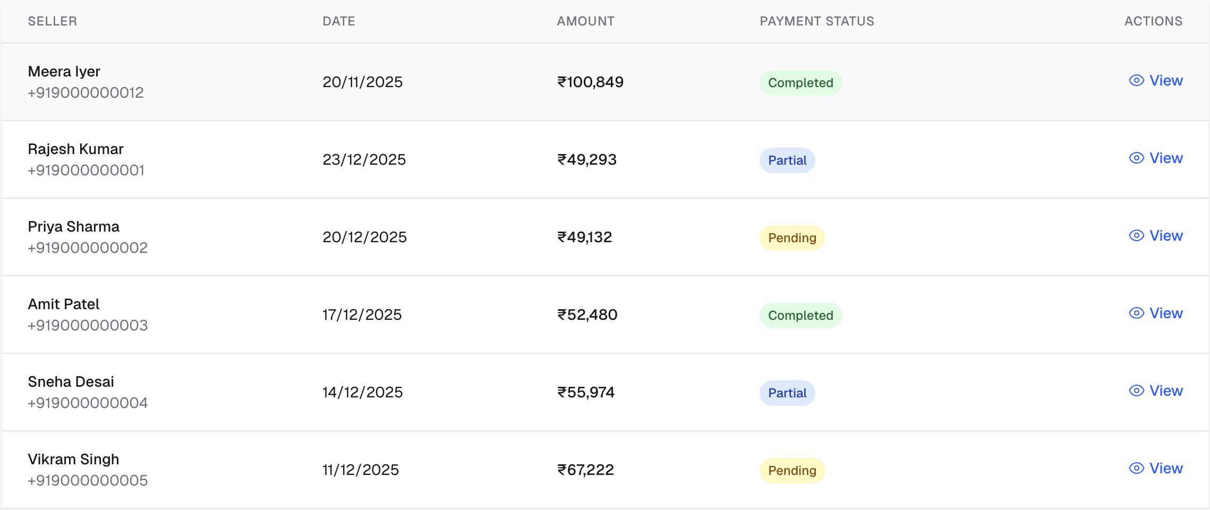Screen dimensions: 1210x510
Task: Click the DATE column header
Action: (x=339, y=21)
